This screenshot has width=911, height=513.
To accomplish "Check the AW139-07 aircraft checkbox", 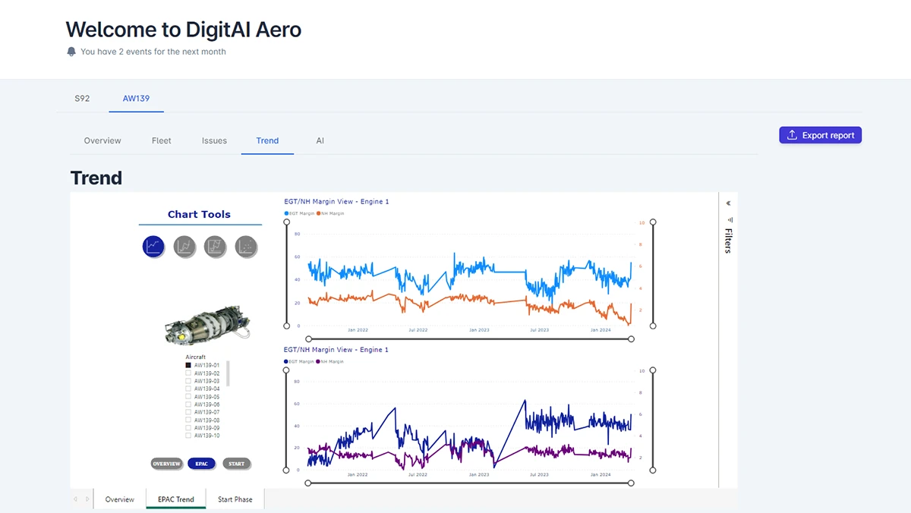I will [x=188, y=412].
